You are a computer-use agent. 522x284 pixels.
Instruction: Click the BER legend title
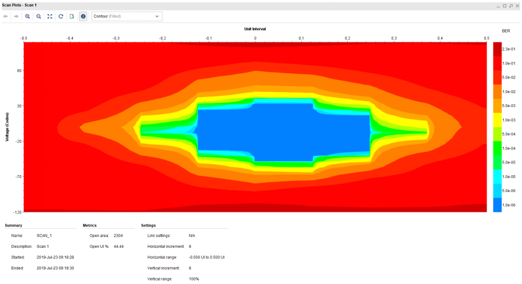(x=506, y=31)
